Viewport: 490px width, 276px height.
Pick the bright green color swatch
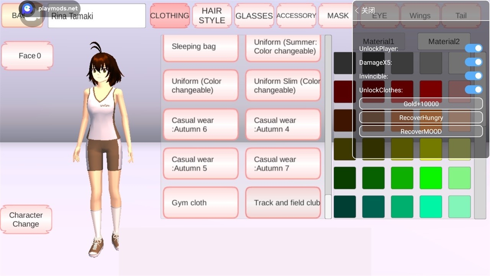431,178
